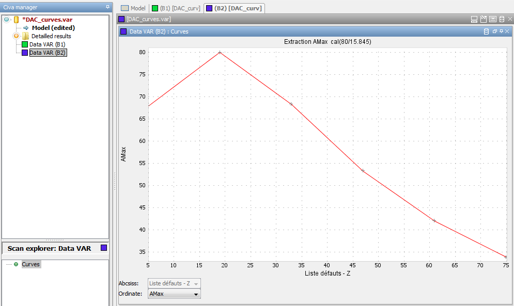This screenshot has height=306, width=514.
Task: Click the new-page icon in DAC_curves.var bar
Action: point(484,20)
